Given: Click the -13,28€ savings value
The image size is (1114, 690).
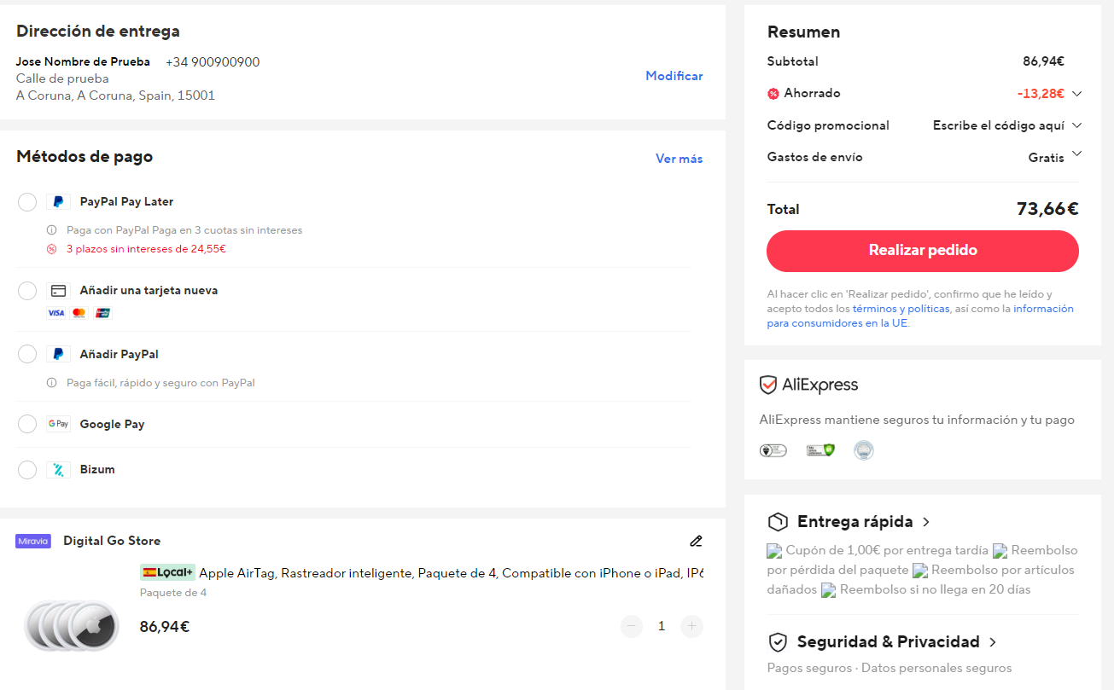Looking at the screenshot, I should (1041, 94).
